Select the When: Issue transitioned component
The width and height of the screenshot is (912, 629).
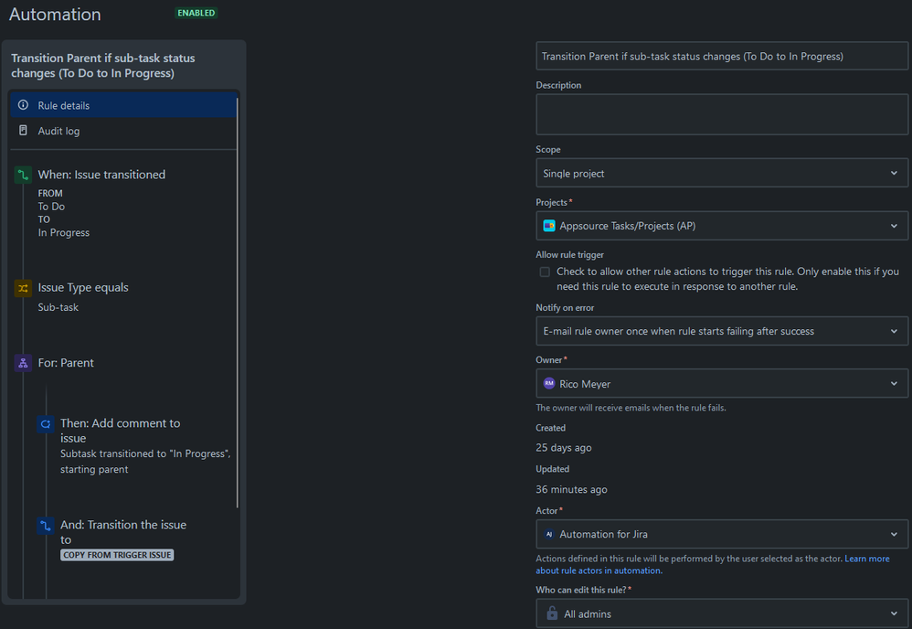[101, 175]
